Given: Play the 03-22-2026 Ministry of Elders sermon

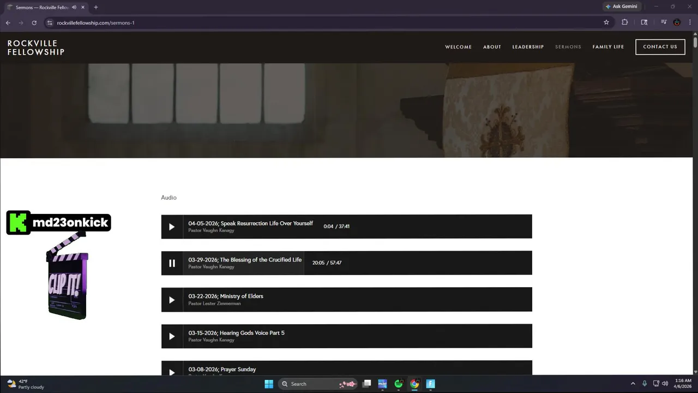Looking at the screenshot, I should click(x=172, y=300).
